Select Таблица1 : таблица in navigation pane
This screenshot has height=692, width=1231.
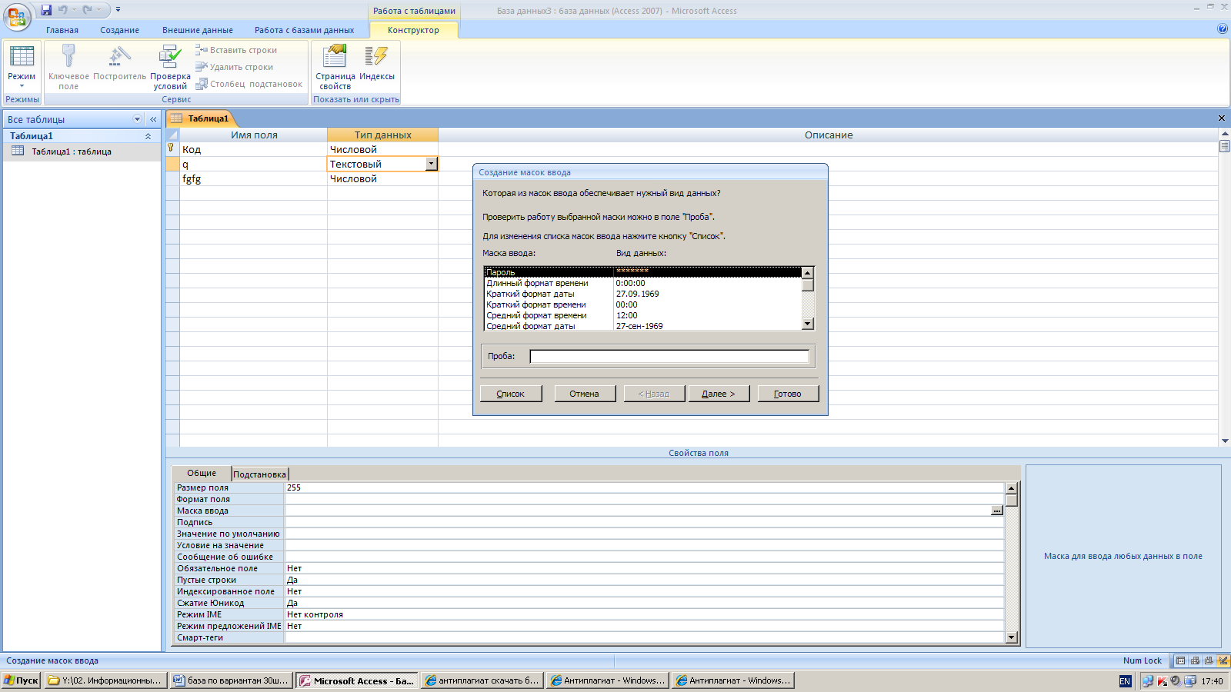(72, 151)
